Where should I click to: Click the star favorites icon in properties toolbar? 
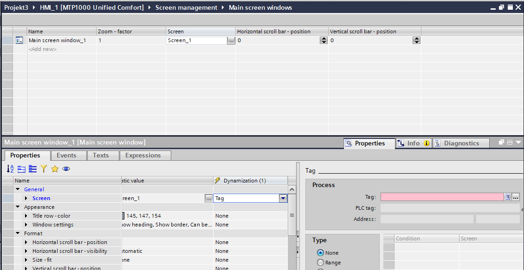tap(55, 169)
